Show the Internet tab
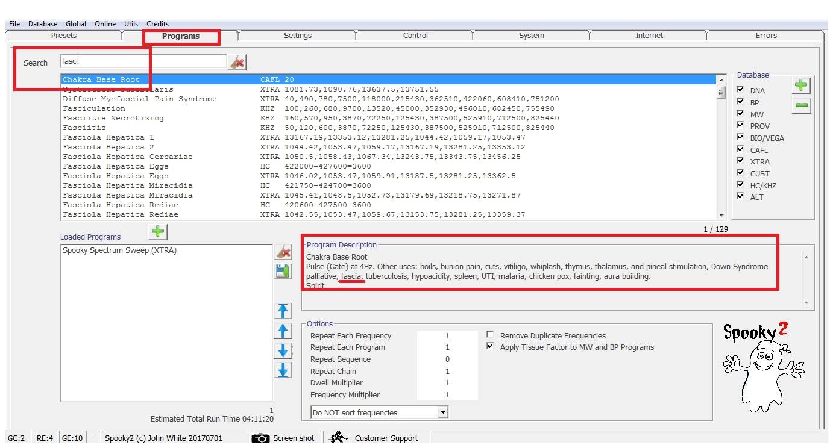833x448 pixels. 649,36
